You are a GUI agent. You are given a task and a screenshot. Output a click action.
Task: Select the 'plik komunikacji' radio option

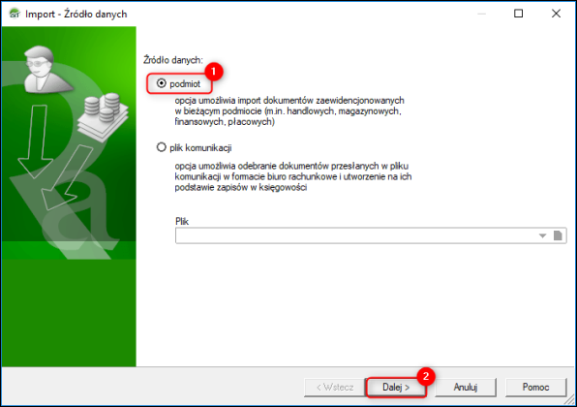click(161, 147)
